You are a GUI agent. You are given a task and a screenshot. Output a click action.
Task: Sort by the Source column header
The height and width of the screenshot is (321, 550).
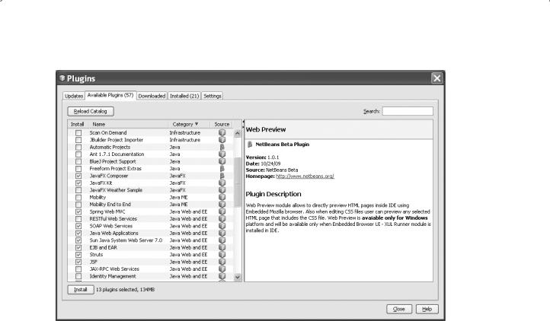point(222,124)
